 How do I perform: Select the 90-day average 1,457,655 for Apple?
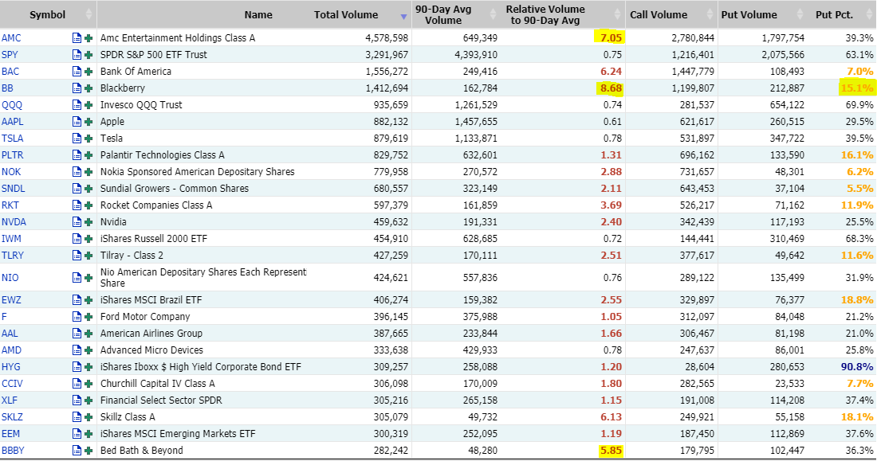(x=476, y=122)
